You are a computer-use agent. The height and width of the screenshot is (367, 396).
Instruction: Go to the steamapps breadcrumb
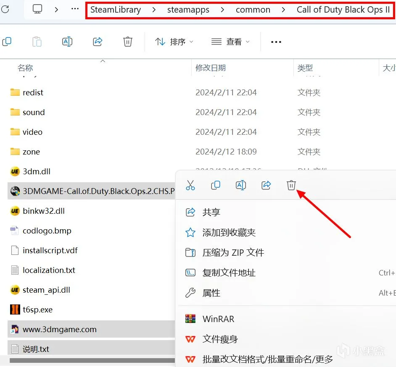[x=188, y=10]
